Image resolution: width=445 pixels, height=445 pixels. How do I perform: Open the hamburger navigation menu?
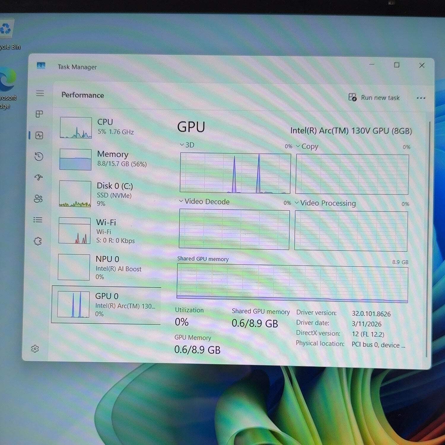[40, 93]
